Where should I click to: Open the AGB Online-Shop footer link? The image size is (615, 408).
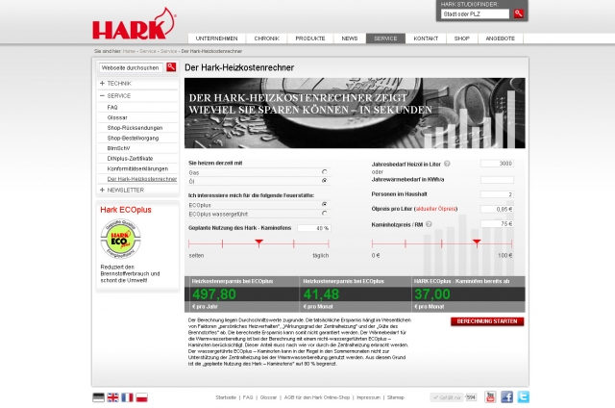click(317, 397)
